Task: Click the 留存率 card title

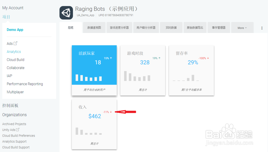Action: [182, 54]
